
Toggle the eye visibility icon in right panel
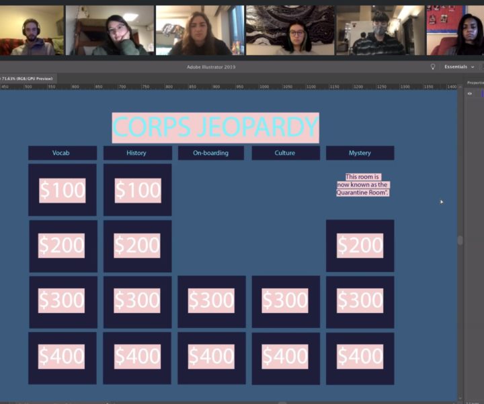[470, 94]
